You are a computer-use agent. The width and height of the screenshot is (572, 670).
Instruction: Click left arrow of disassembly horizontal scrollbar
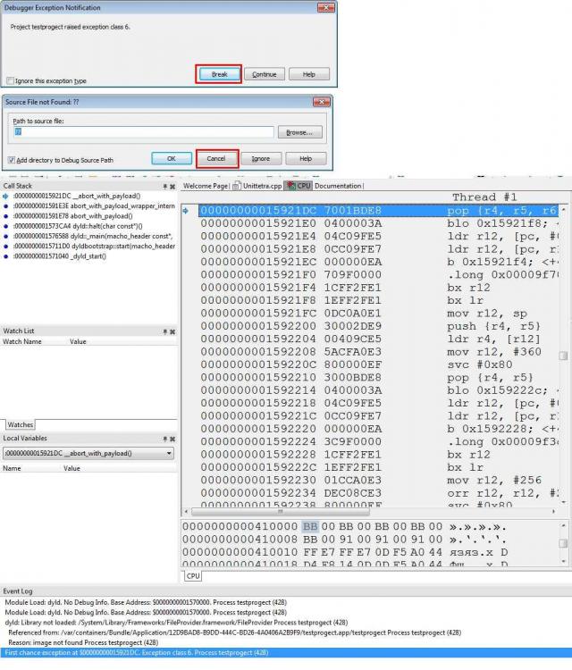point(186,511)
